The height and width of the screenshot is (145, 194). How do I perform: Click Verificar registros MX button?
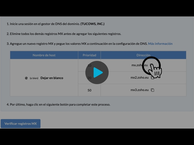pyautogui.click(x=21, y=123)
